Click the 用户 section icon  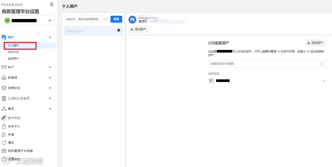tap(4, 37)
